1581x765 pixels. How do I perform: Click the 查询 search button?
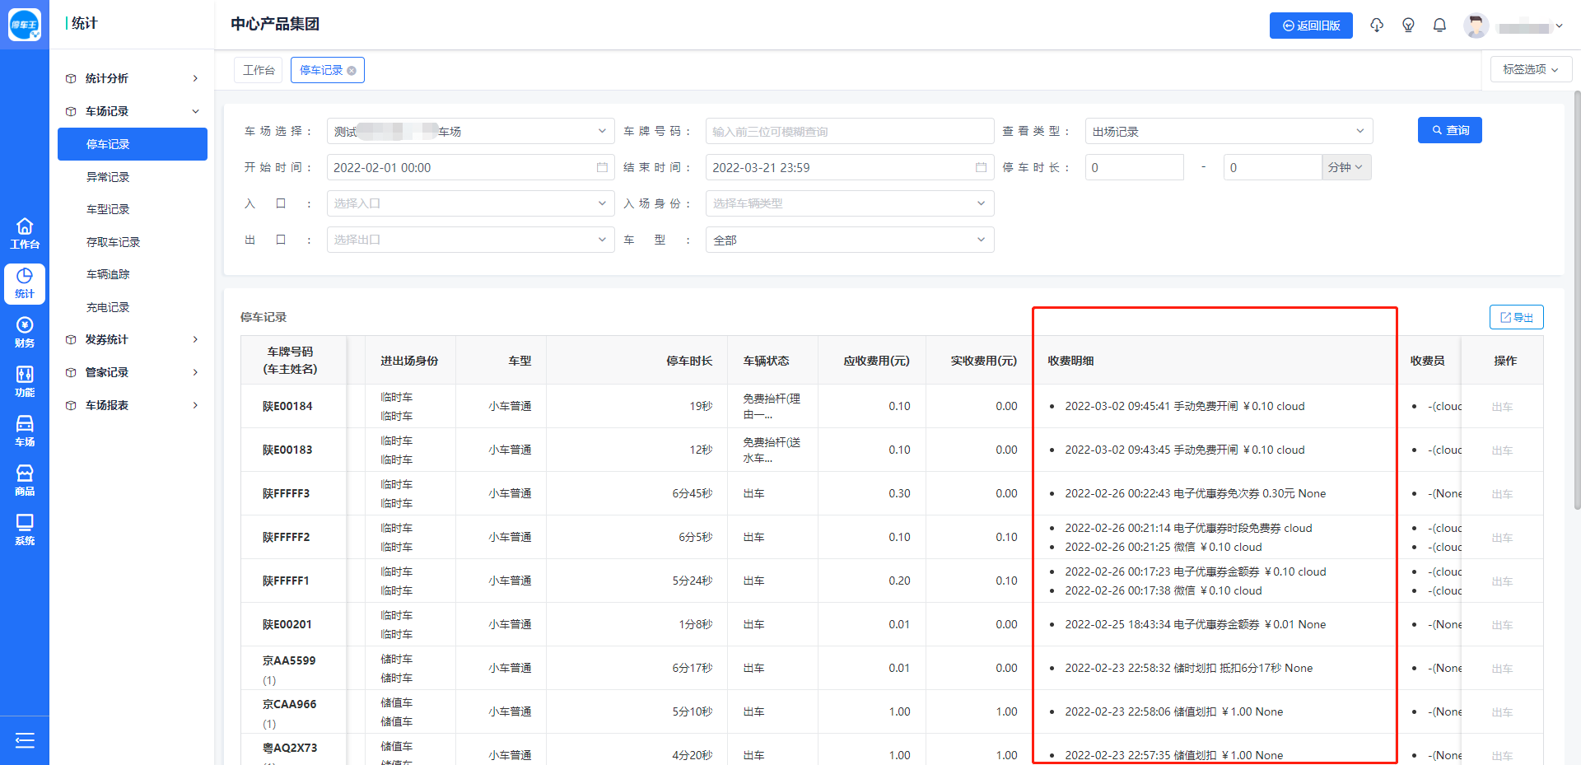click(1449, 130)
